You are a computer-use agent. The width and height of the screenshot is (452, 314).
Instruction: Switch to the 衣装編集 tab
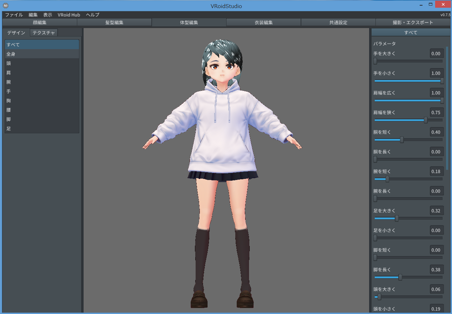[263, 22]
